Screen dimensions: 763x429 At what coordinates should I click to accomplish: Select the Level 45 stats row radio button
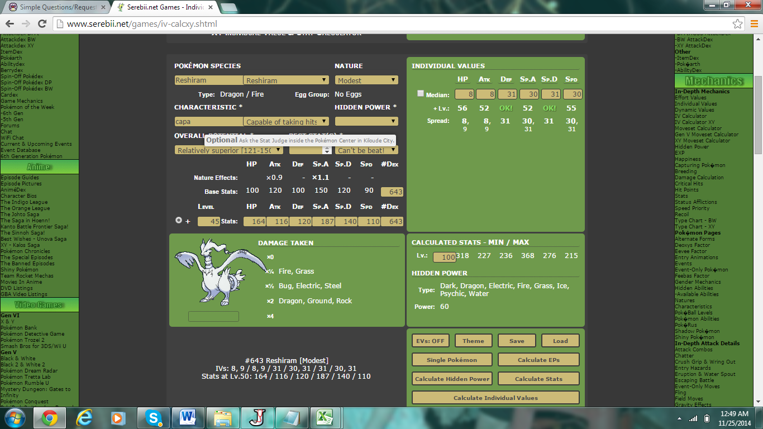point(179,221)
